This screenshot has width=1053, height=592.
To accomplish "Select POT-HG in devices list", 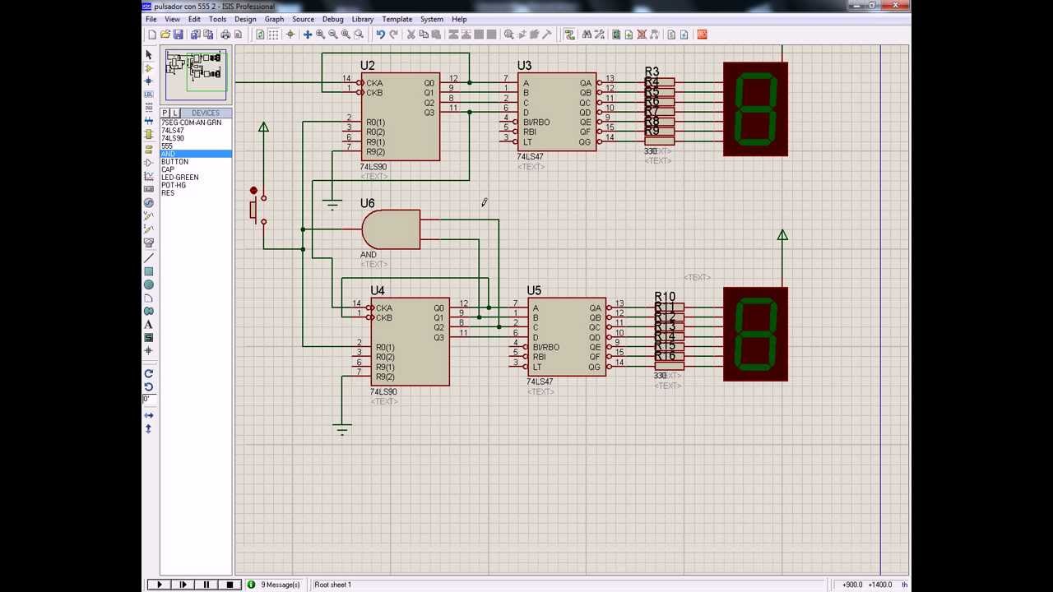I will point(196,185).
